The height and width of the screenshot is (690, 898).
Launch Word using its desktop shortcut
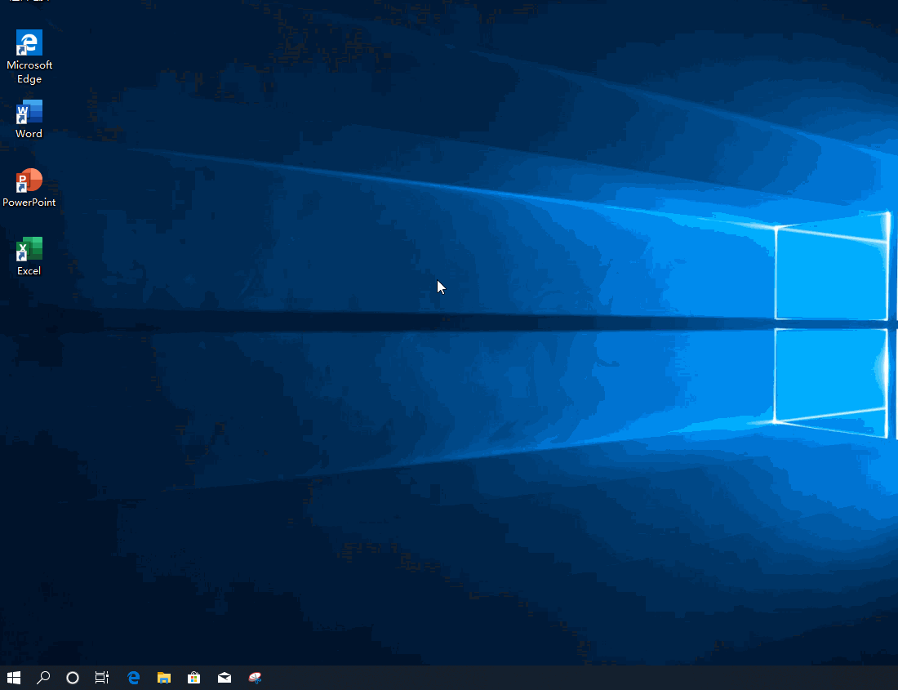tap(29, 112)
